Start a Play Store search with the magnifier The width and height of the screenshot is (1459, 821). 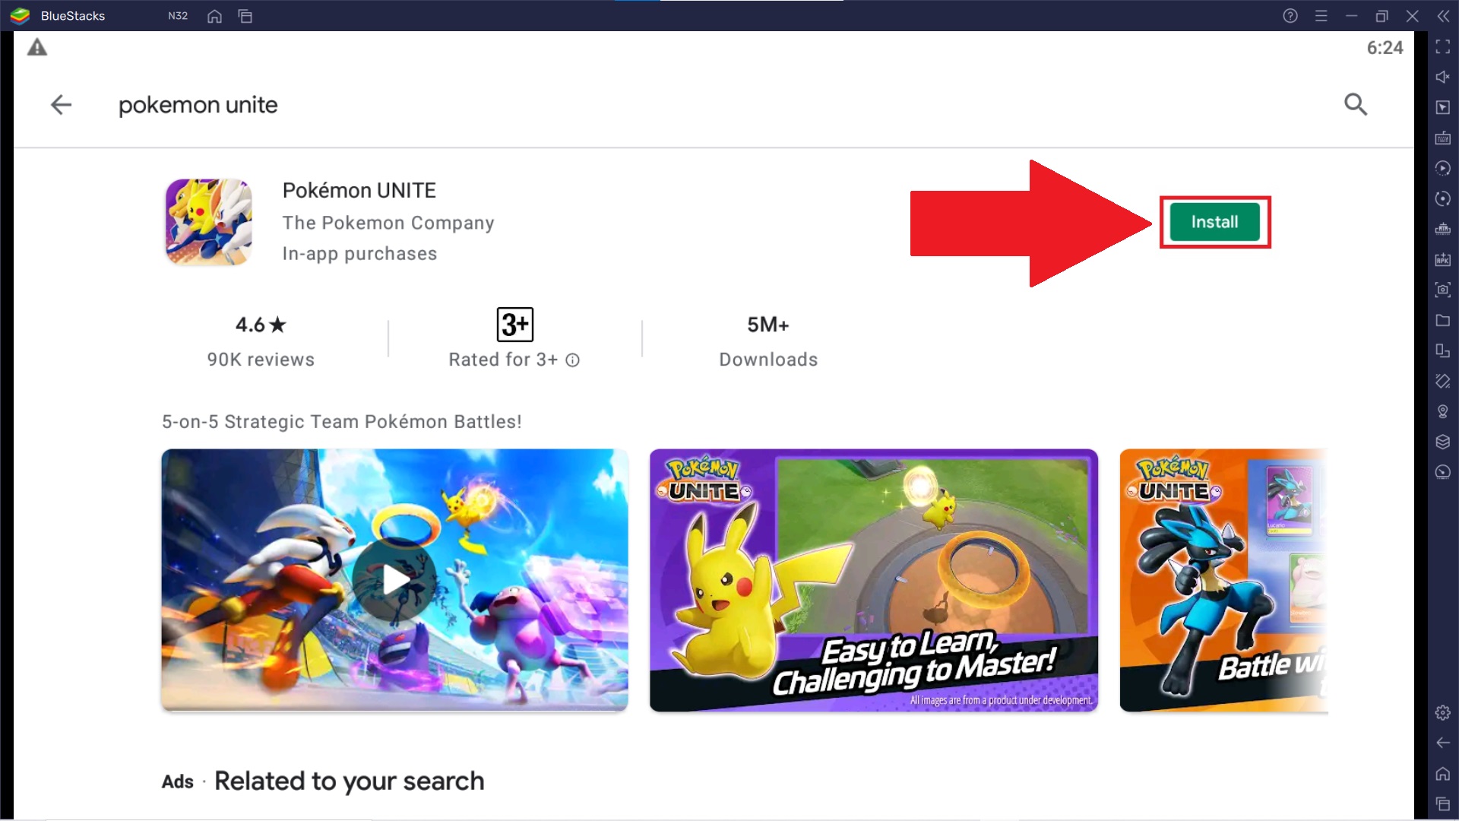(1356, 105)
